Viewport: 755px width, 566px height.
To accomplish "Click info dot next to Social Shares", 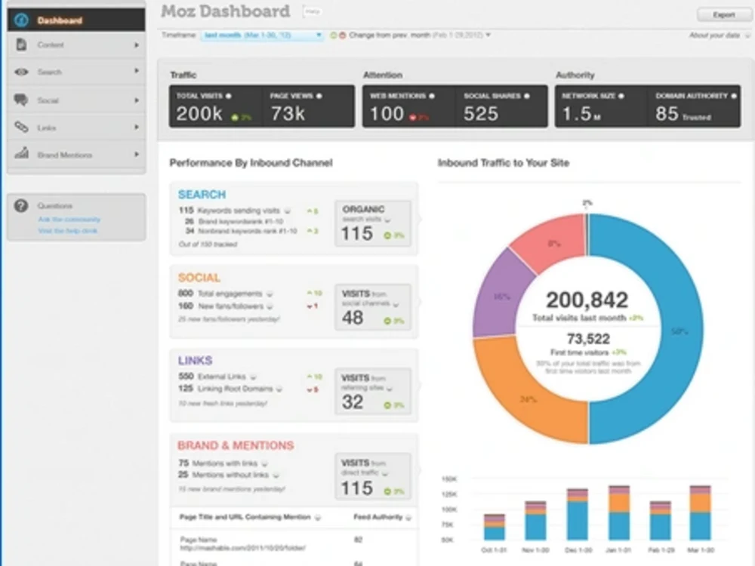I will point(527,97).
